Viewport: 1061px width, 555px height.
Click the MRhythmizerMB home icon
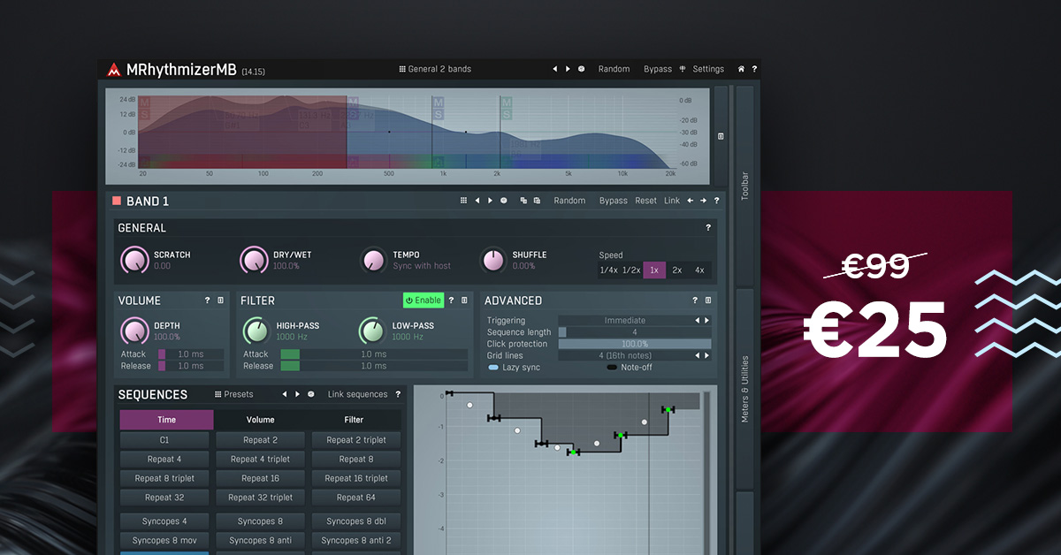(x=741, y=69)
